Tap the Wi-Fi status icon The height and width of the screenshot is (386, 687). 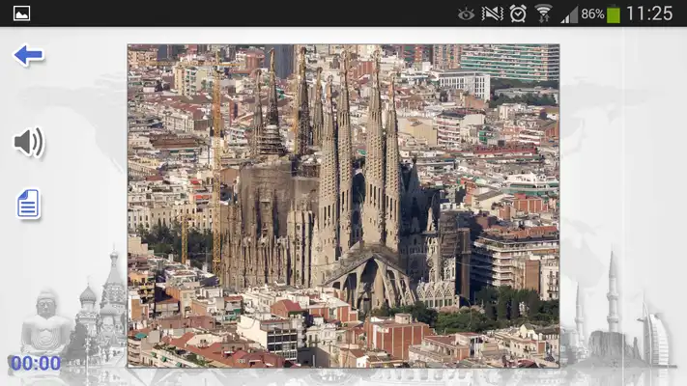coord(543,14)
